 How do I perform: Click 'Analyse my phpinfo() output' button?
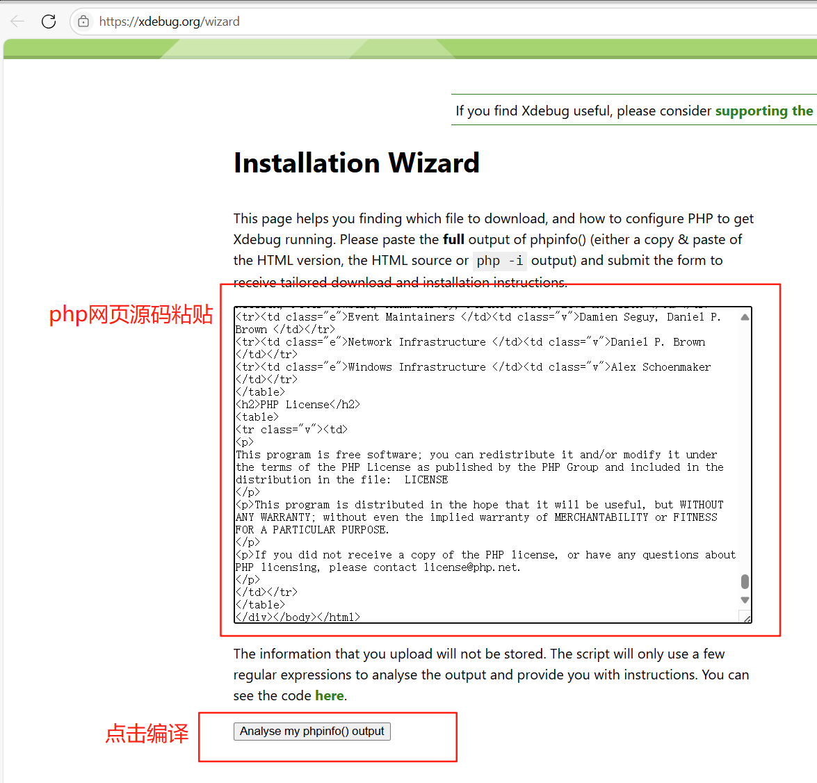pos(312,731)
